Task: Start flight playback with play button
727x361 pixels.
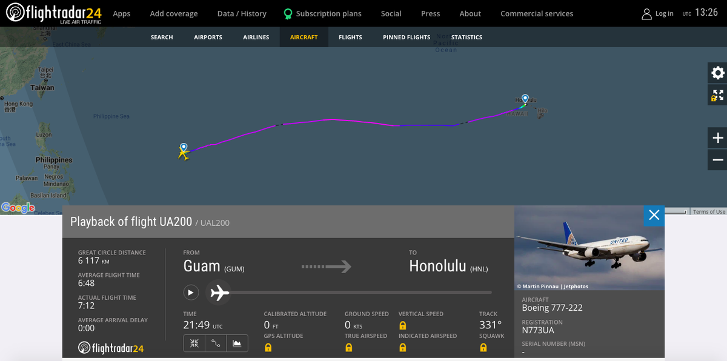Action: pos(191,293)
